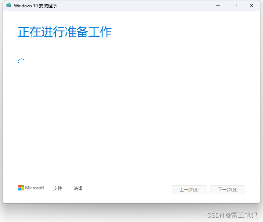
Task: Click the spinning progress indicator dots
Action: [21, 61]
